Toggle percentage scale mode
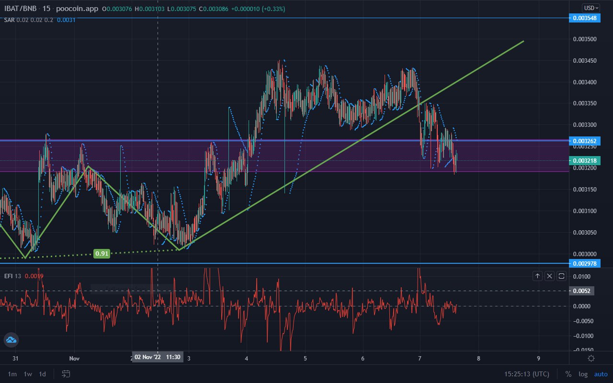Image resolution: width=613 pixels, height=383 pixels. pos(568,374)
